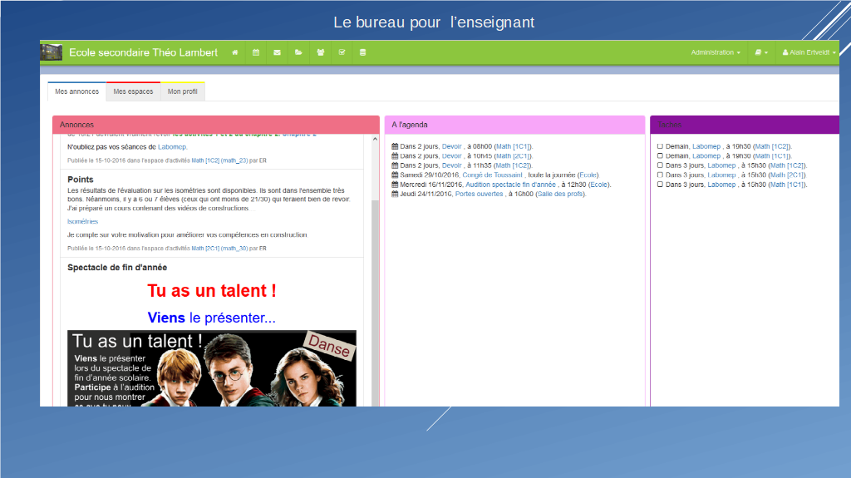Click the Annonces panel header

point(216,125)
